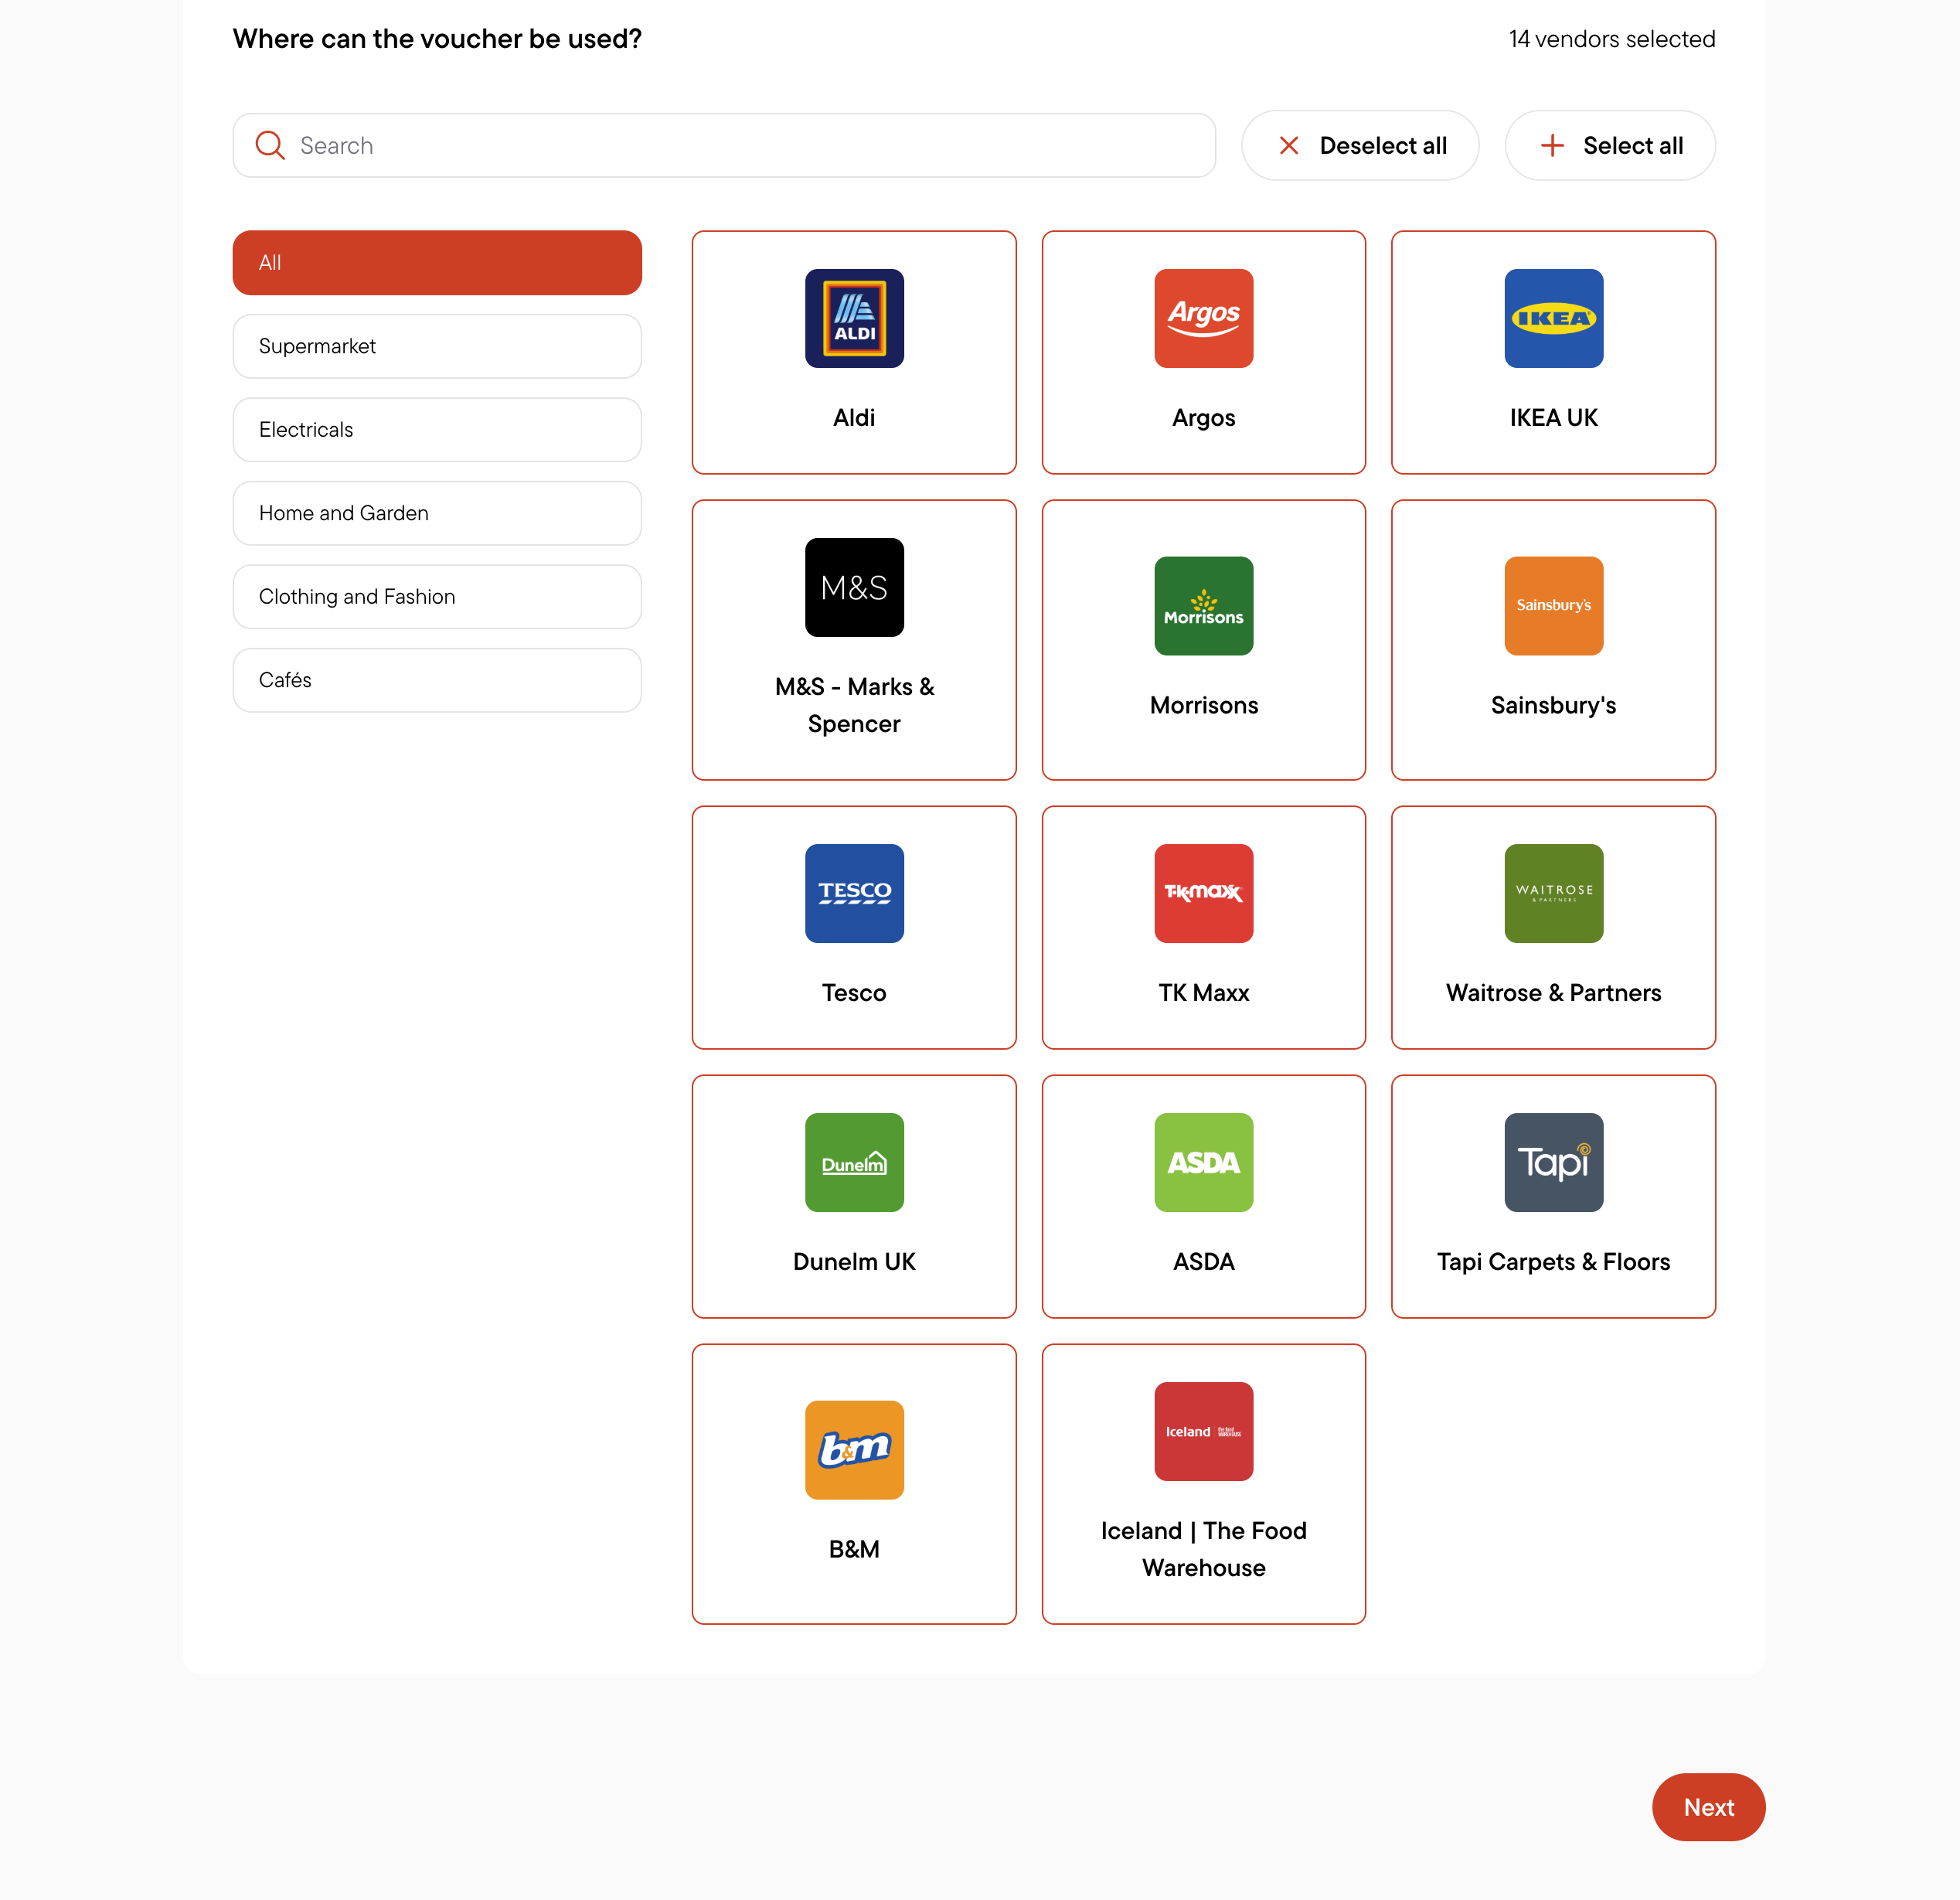Toggle the TK Maxx vendor label
This screenshot has height=1900, width=1960.
coord(1203,993)
